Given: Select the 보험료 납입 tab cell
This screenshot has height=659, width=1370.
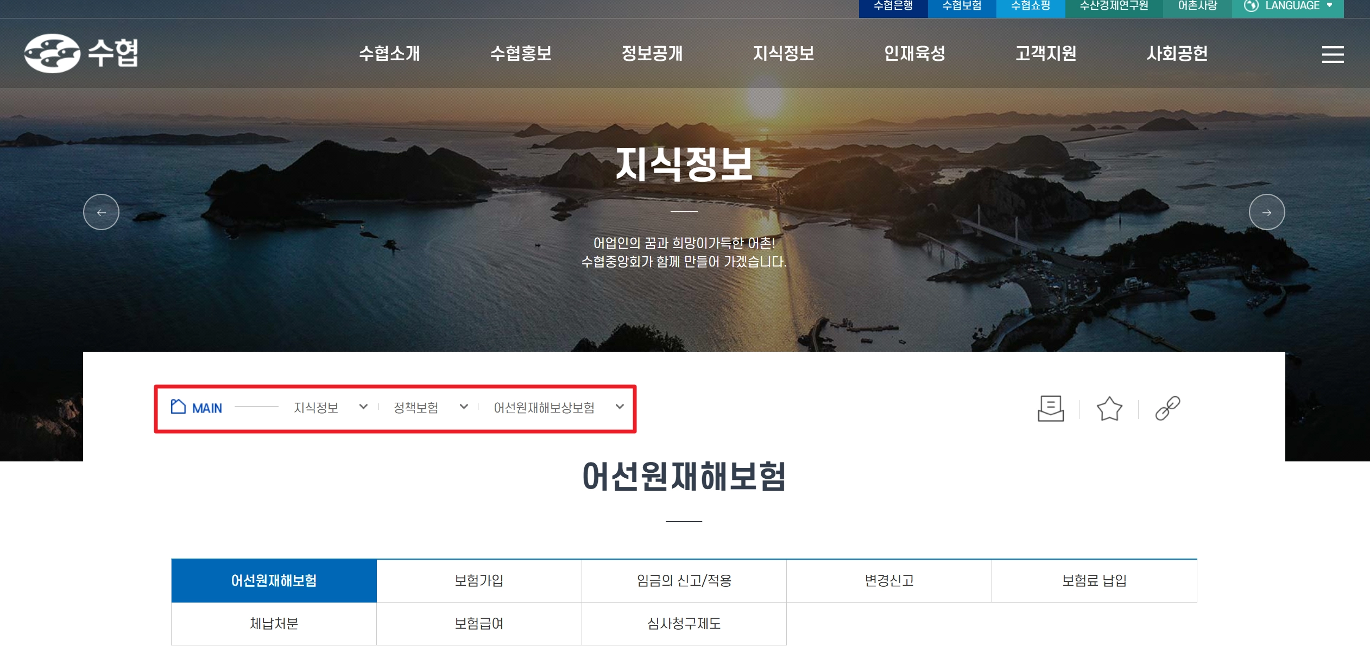Looking at the screenshot, I should click(x=1094, y=580).
